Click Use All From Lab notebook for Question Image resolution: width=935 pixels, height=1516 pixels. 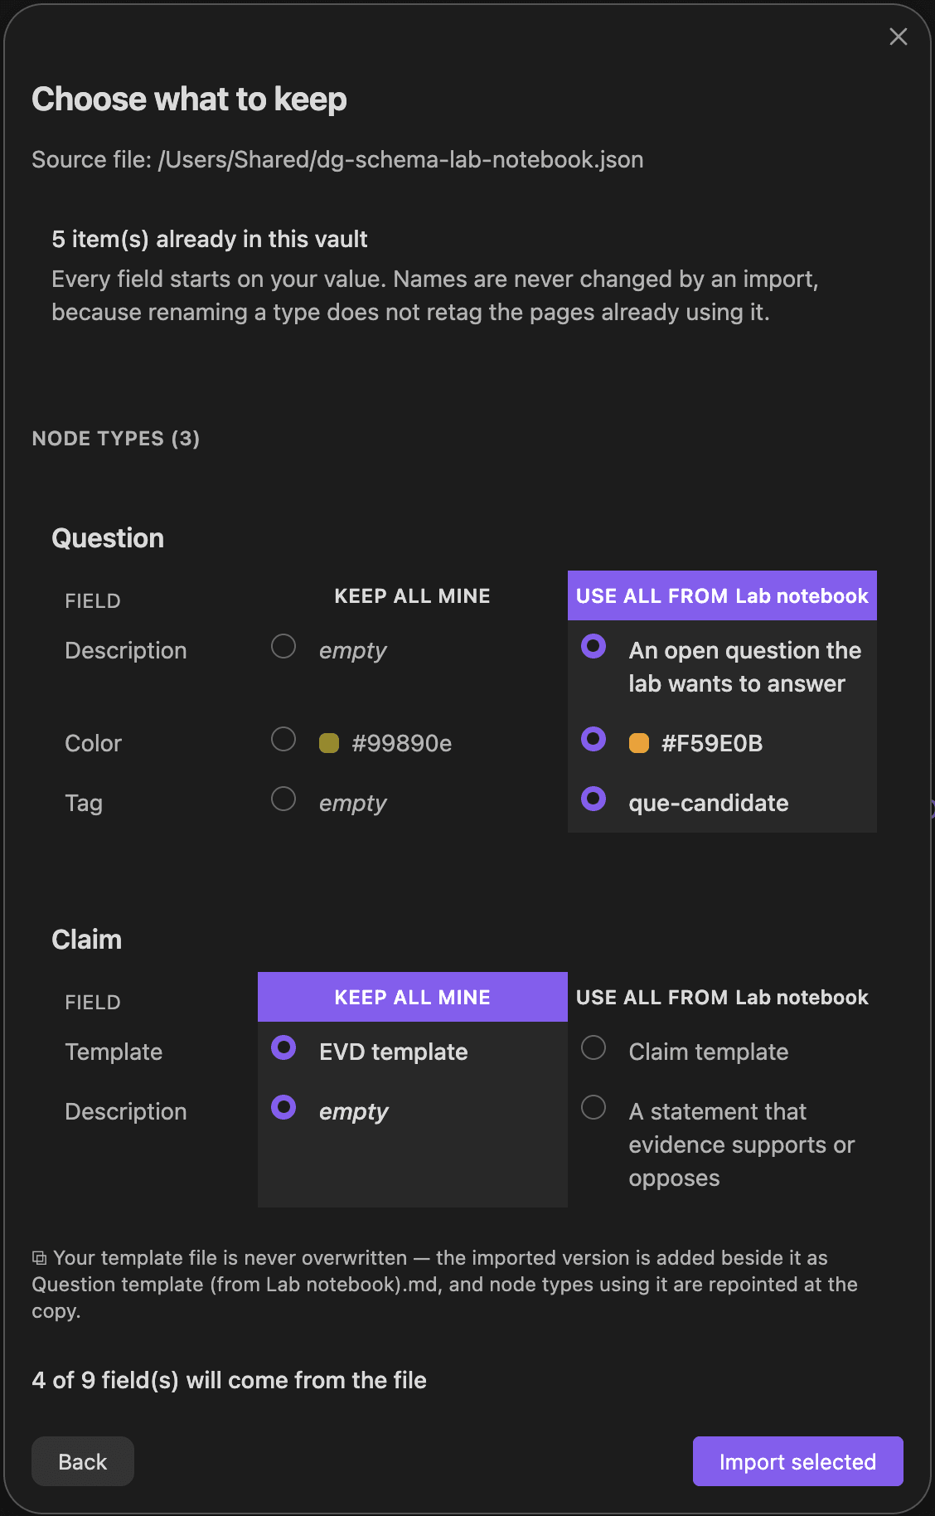point(722,595)
